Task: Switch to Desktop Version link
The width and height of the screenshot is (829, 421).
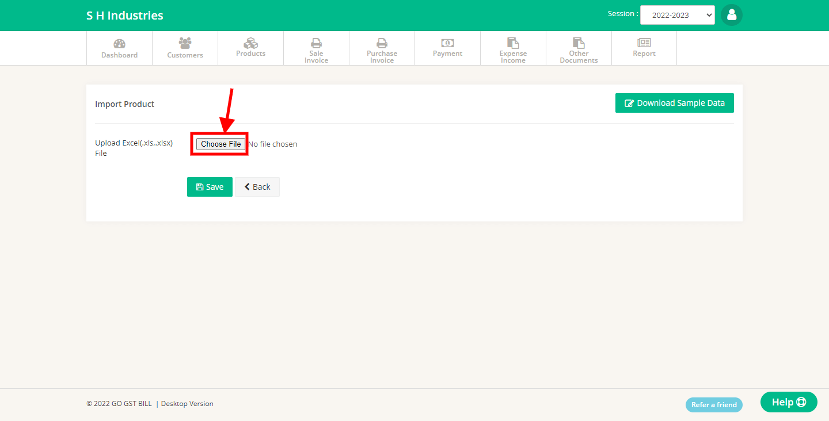Action: click(x=187, y=404)
